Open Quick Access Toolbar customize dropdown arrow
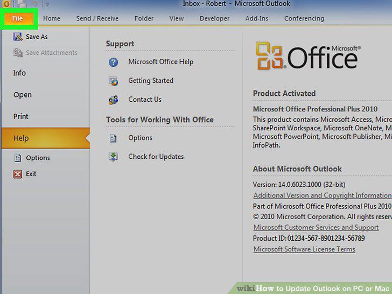Screen dimensions: 392x294 tap(47, 4)
